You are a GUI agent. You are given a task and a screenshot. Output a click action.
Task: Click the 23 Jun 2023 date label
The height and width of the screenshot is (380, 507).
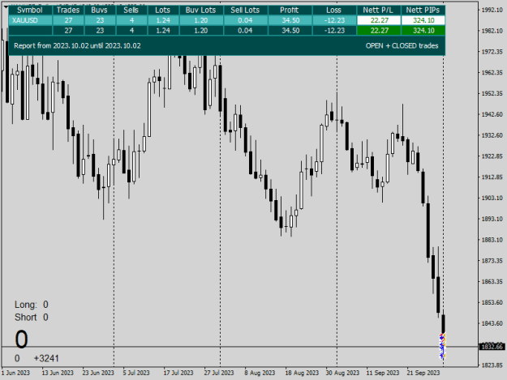click(98, 373)
